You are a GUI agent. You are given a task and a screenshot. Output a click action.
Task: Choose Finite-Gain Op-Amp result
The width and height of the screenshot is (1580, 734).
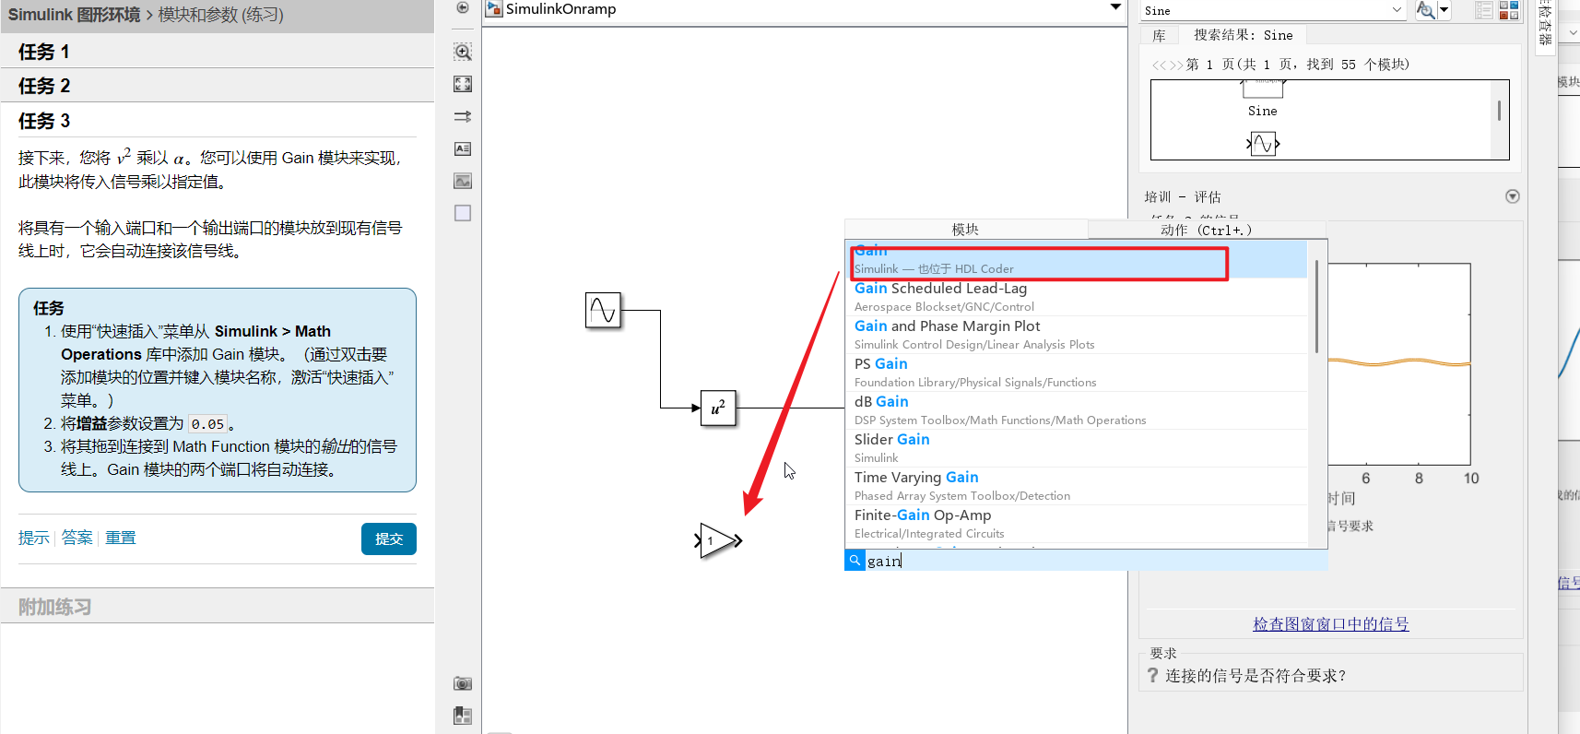1077,524
